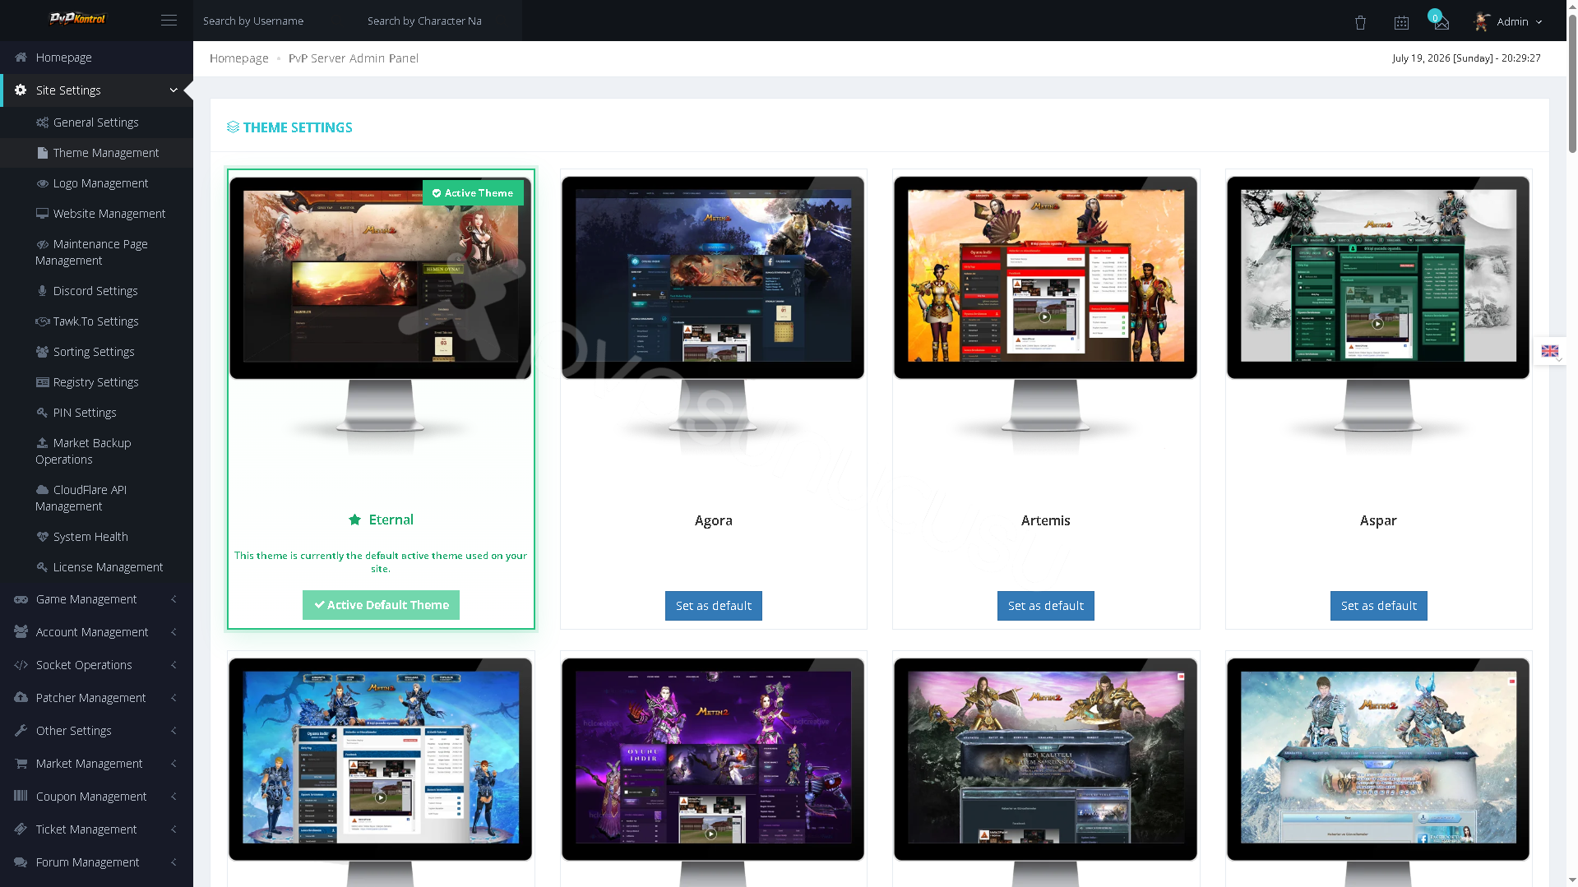Focus the Search by Username field
This screenshot has height=887, width=1578.
click(275, 21)
